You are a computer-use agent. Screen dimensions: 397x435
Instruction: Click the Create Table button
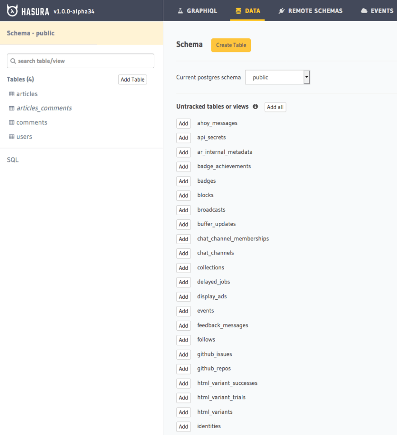(231, 45)
